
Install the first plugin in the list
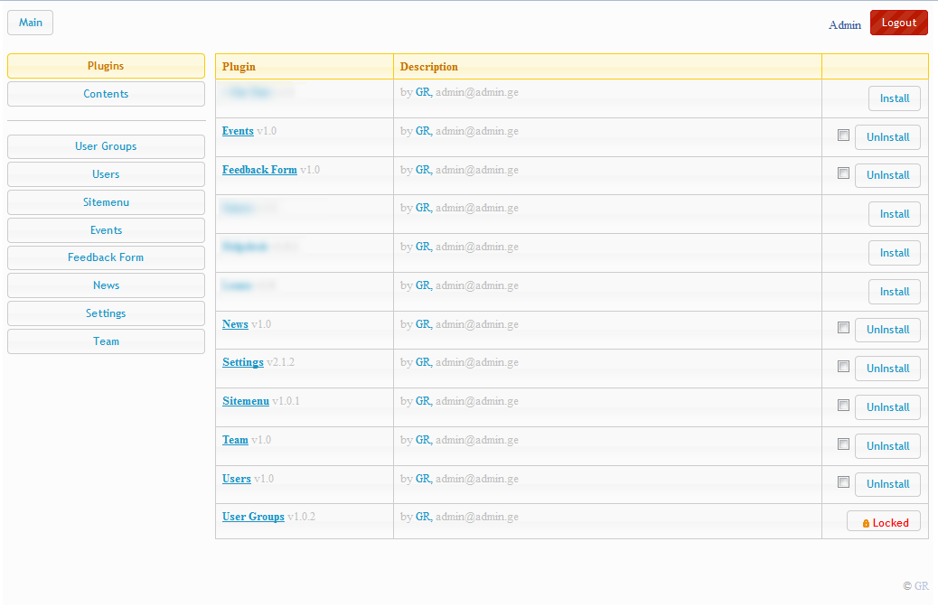click(x=895, y=98)
